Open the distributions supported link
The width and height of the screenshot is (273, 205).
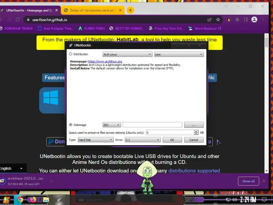(194, 171)
